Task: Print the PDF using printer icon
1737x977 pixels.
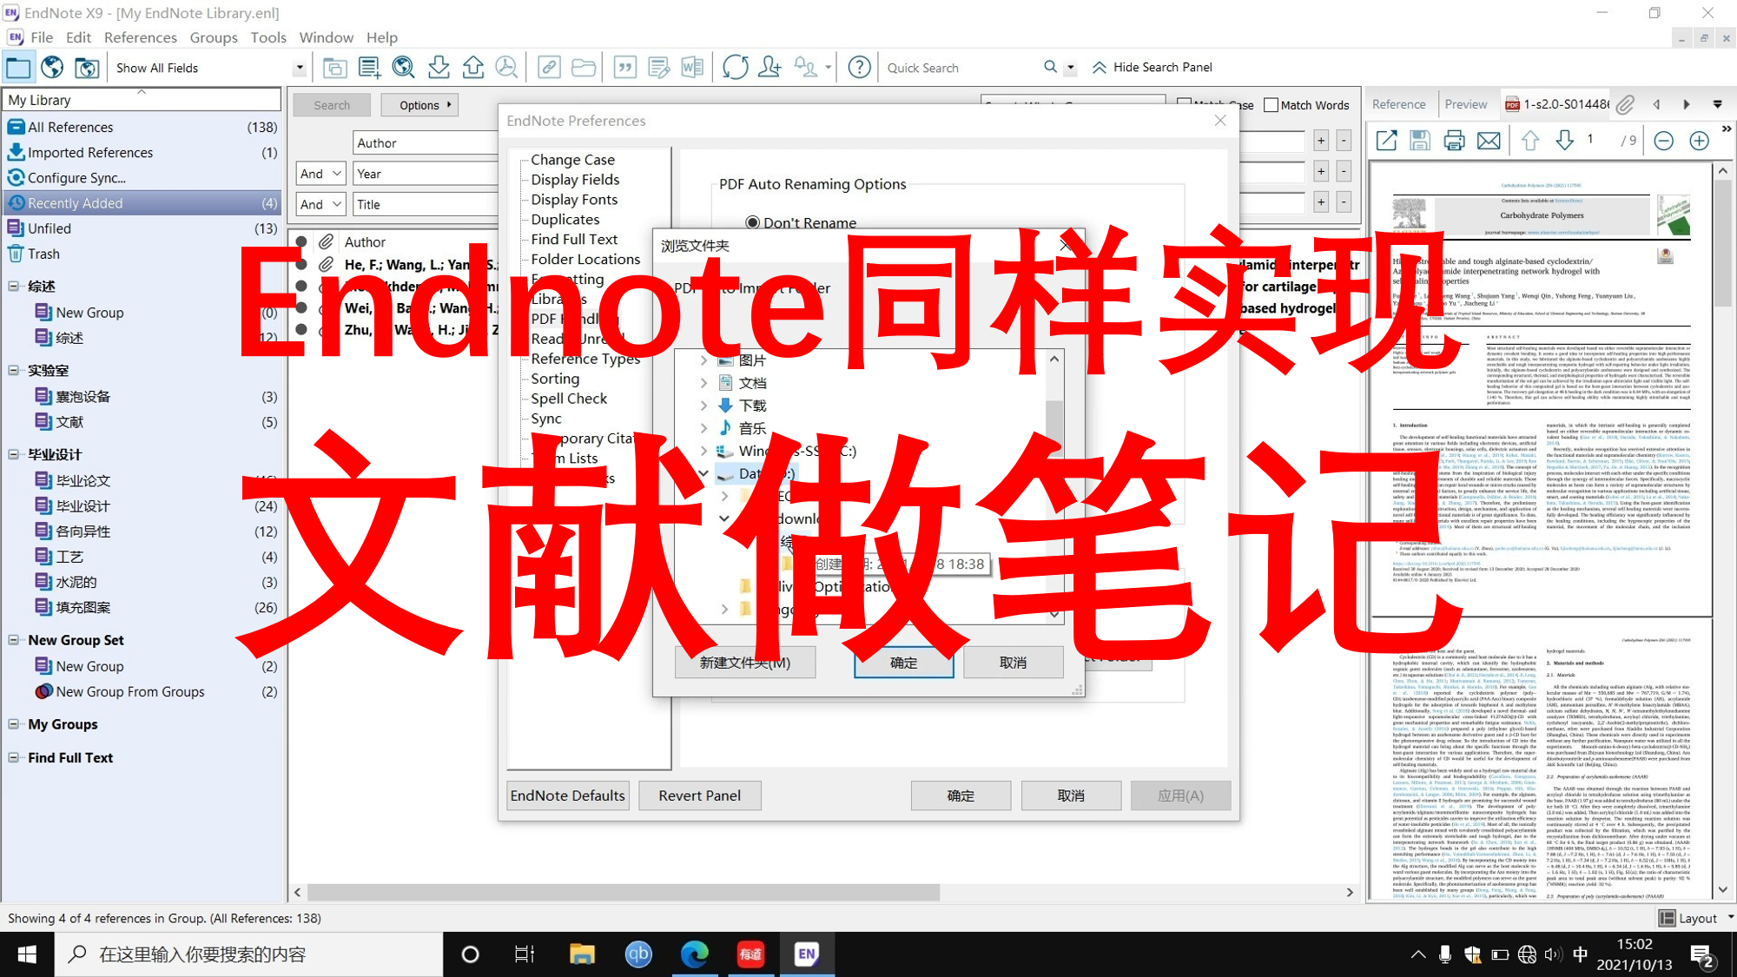Action: (1454, 140)
